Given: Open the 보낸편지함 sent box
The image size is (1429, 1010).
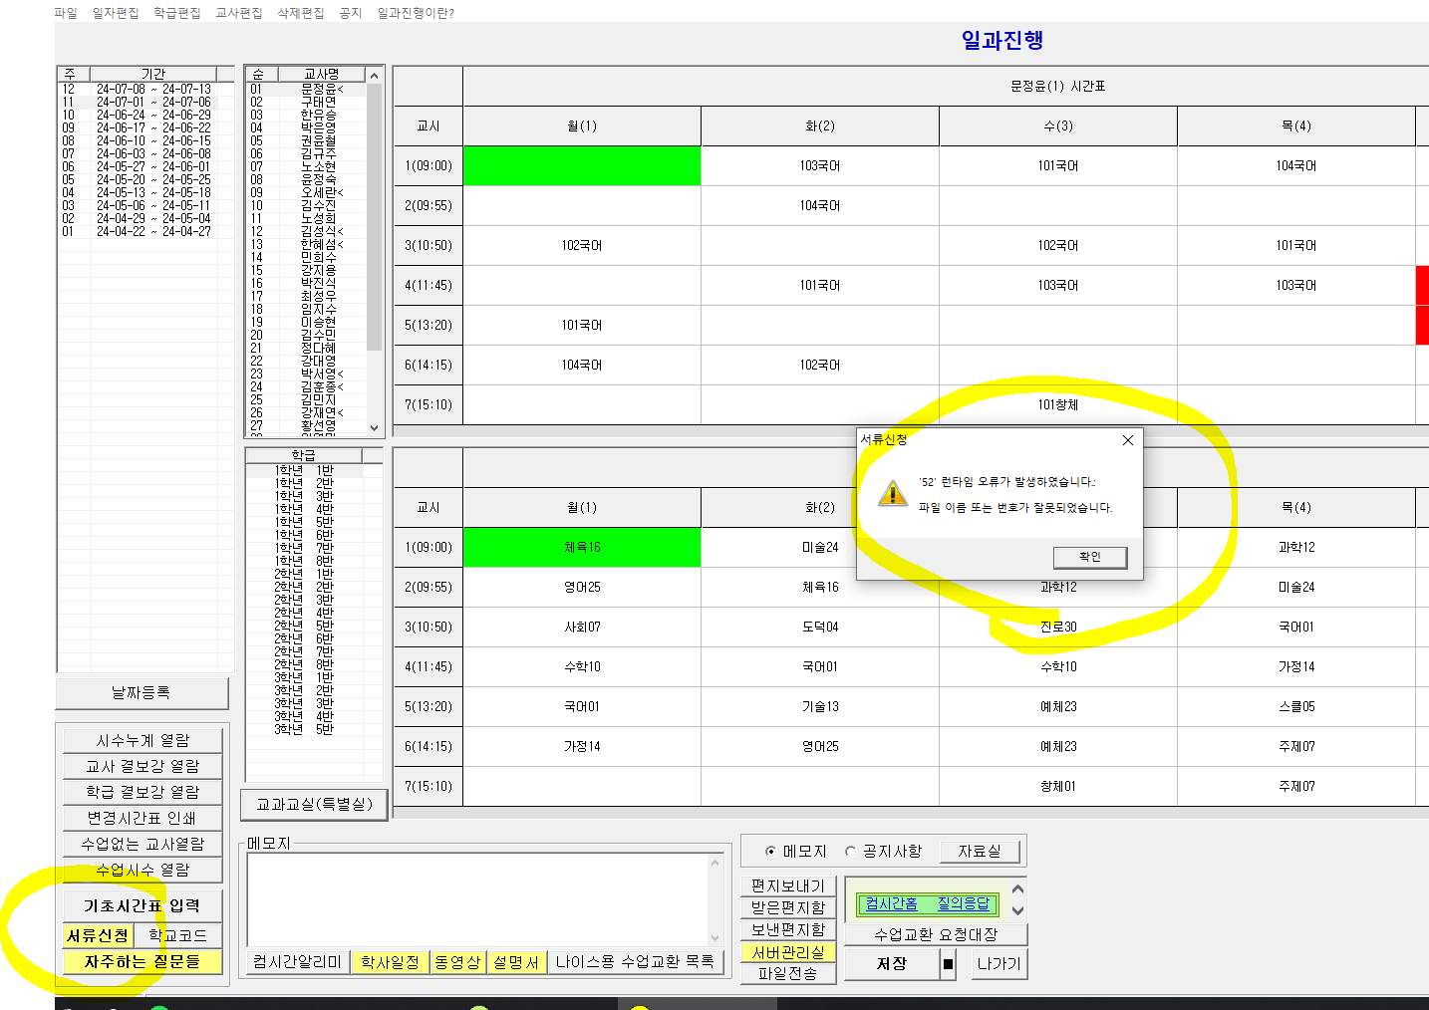Looking at the screenshot, I should [787, 929].
